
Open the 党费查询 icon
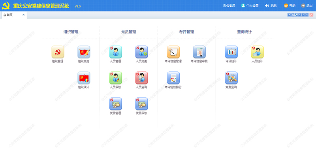(x=231, y=78)
